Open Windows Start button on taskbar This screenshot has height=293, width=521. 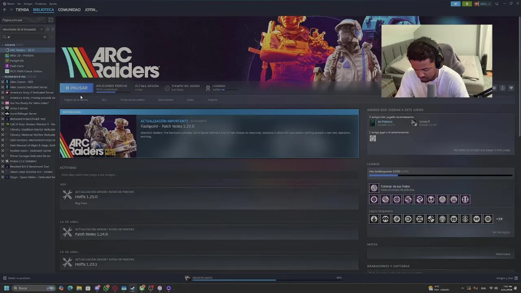7,288
